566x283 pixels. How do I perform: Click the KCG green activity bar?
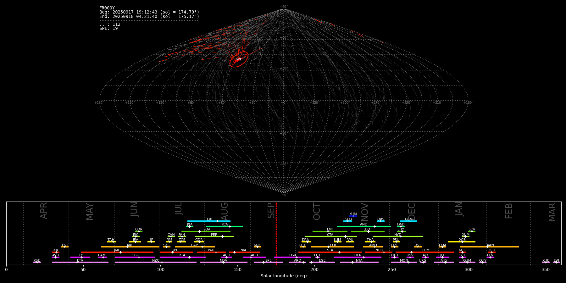pyautogui.click(x=224, y=226)
